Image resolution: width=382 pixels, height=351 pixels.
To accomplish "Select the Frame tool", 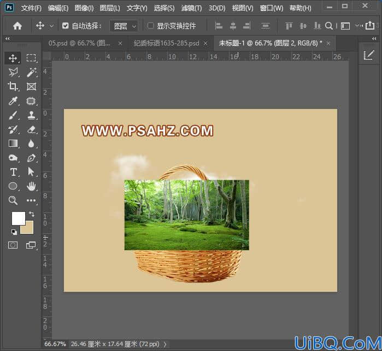I will pyautogui.click(x=31, y=87).
